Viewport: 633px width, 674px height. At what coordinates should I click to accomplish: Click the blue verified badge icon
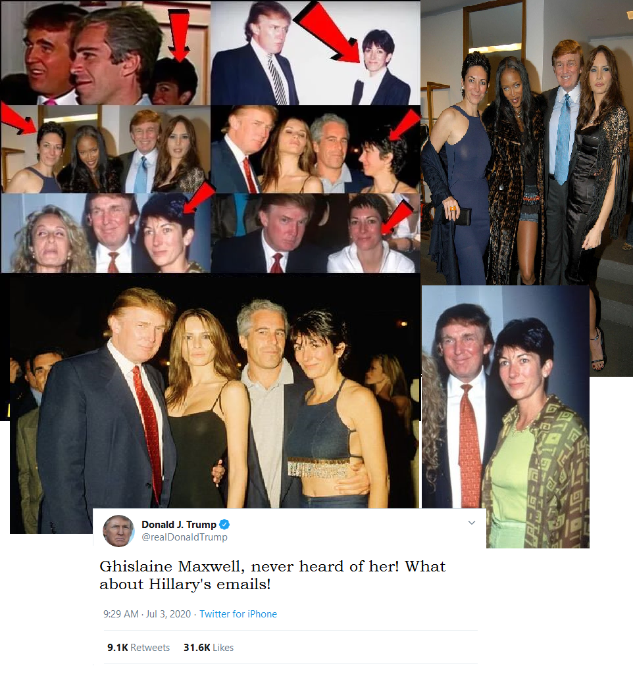pos(224,525)
